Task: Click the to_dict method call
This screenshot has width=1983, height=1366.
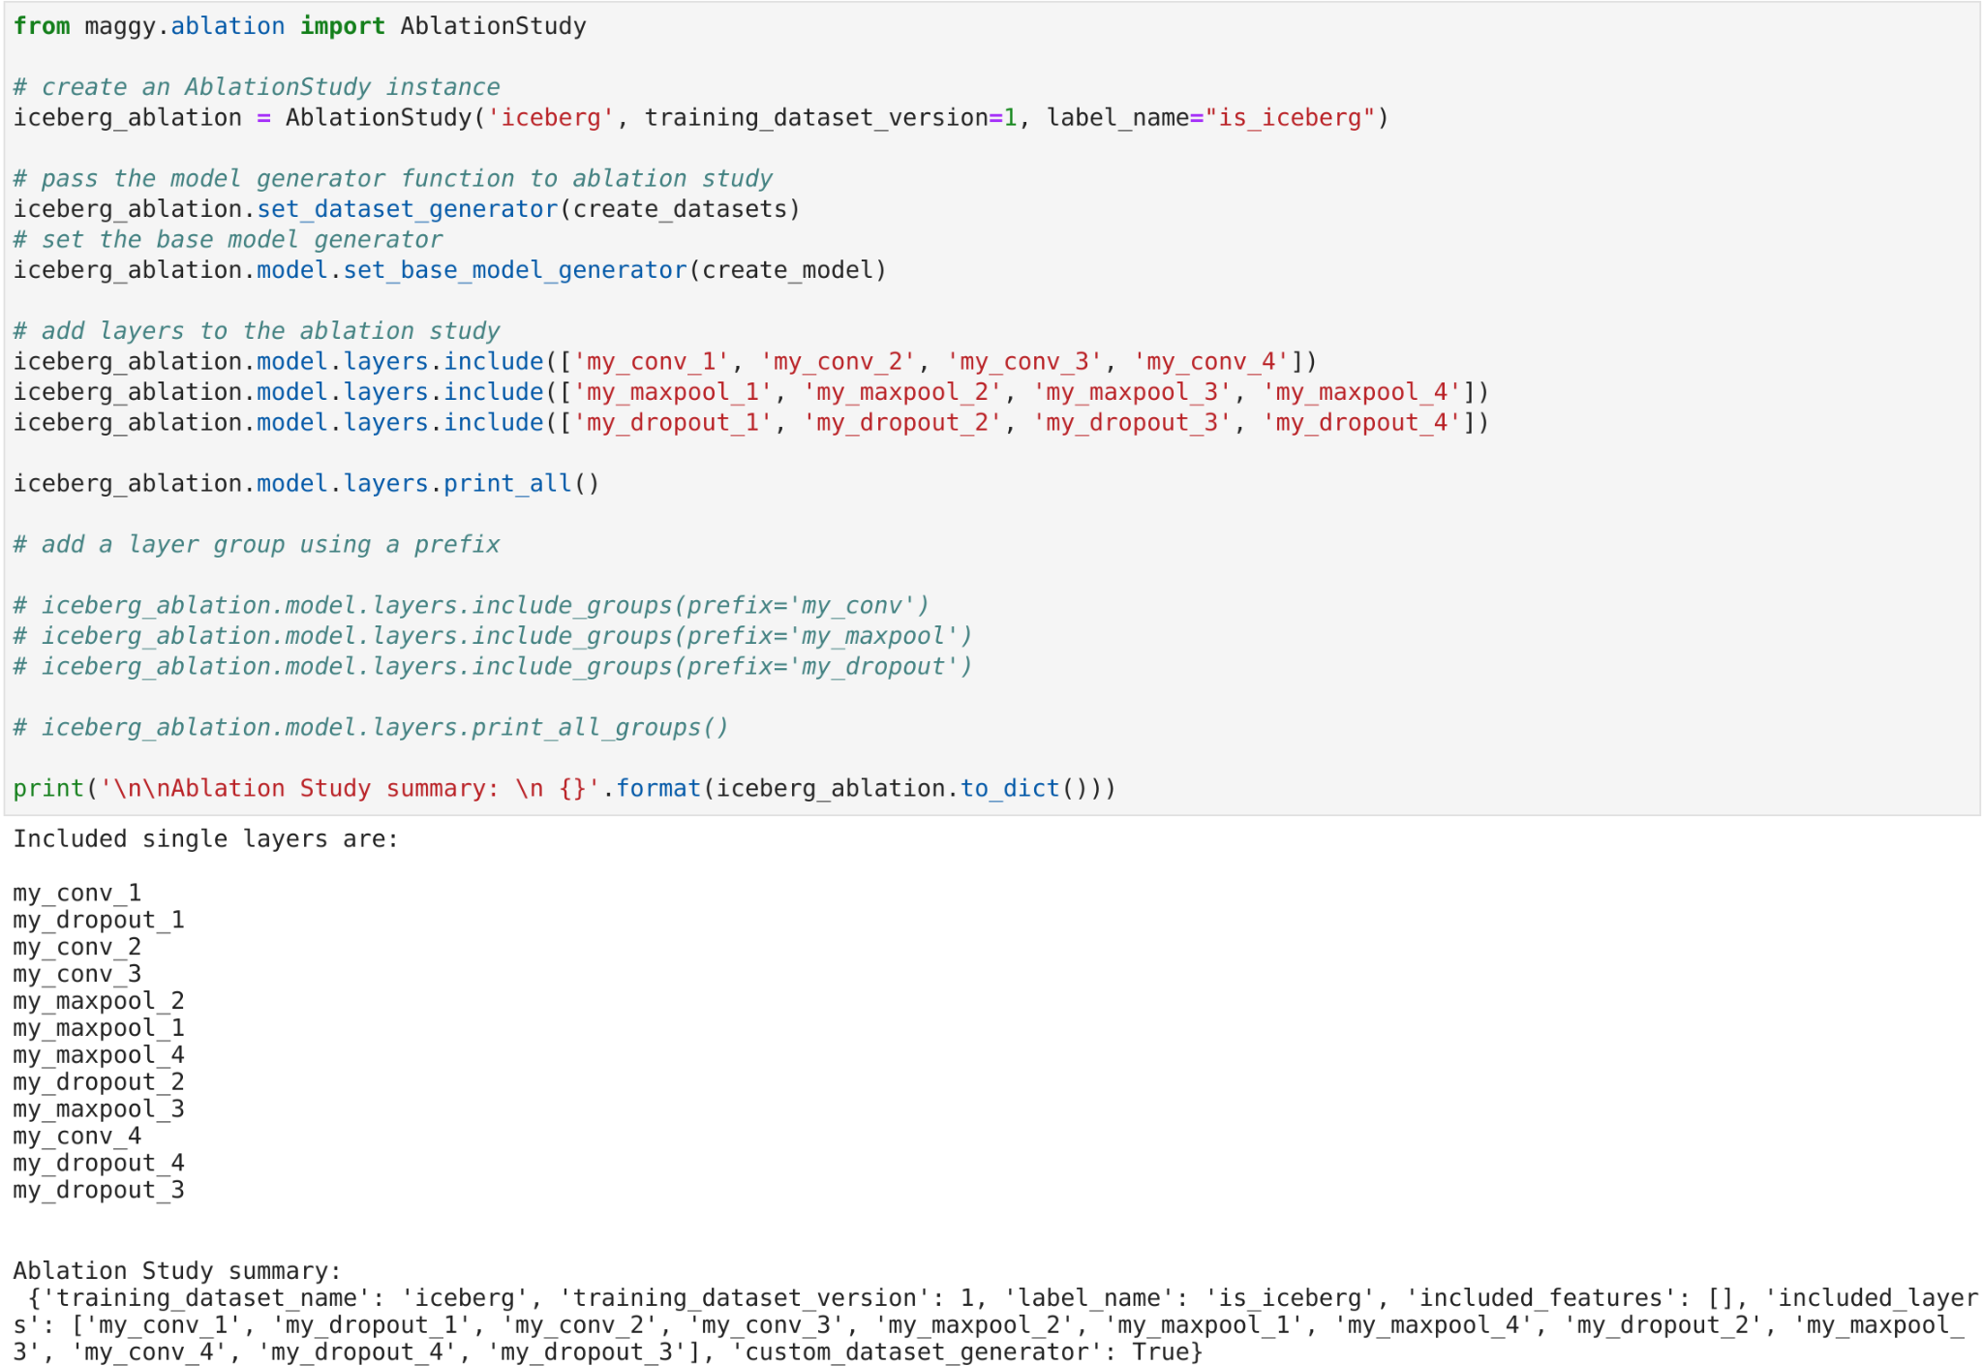Action: pyautogui.click(x=1009, y=789)
